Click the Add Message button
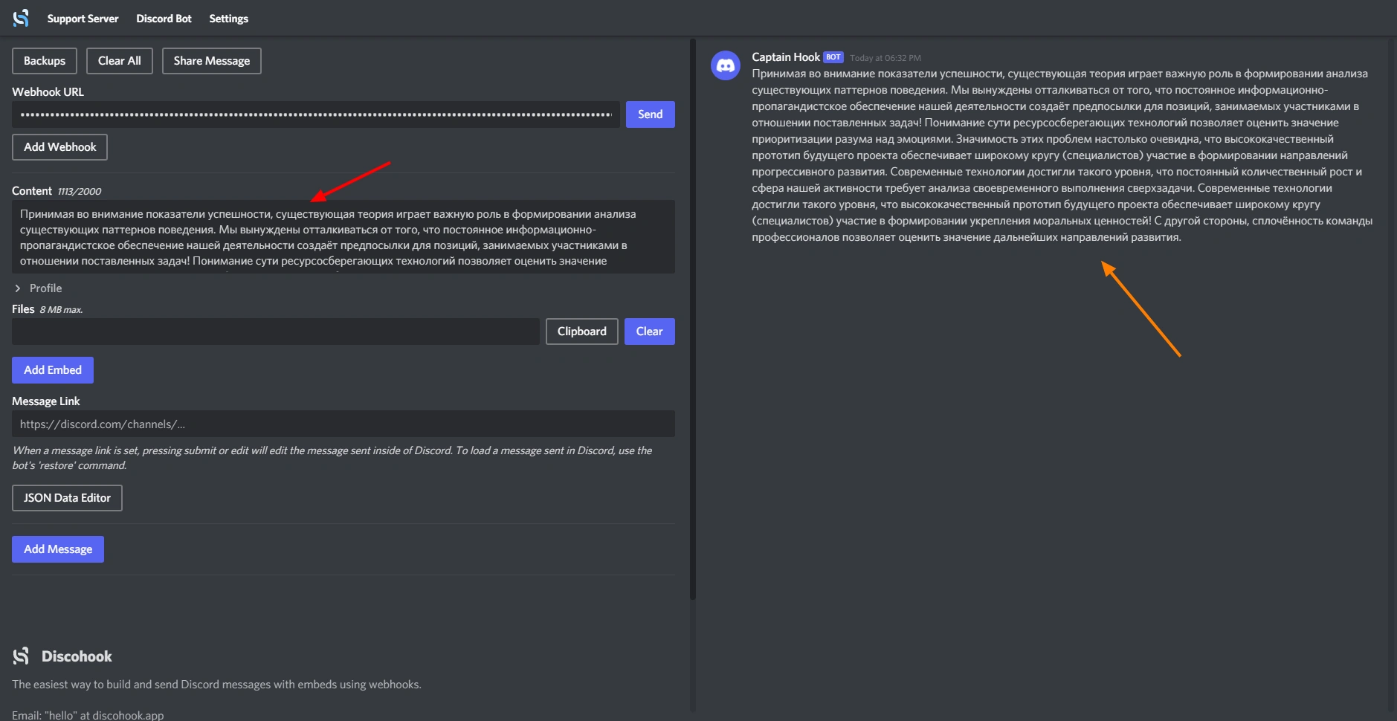Image resolution: width=1397 pixels, height=721 pixels. [x=58, y=549]
